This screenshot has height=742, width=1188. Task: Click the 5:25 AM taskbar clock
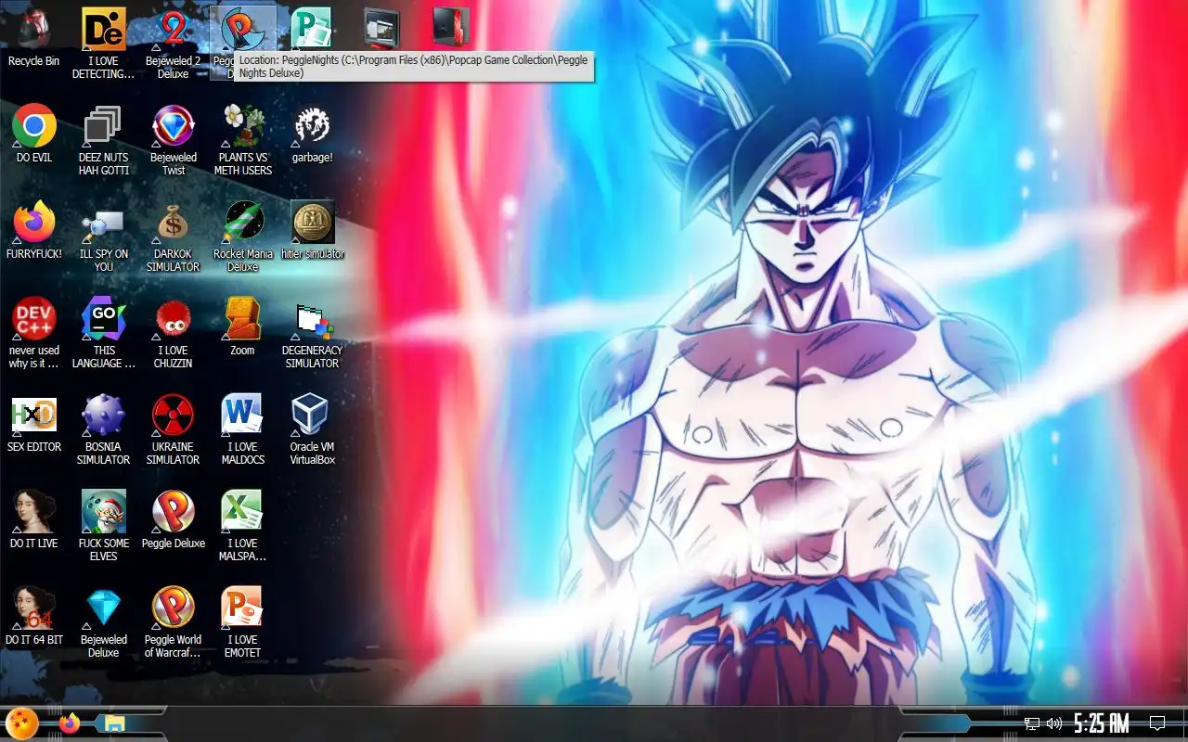pos(1102,723)
